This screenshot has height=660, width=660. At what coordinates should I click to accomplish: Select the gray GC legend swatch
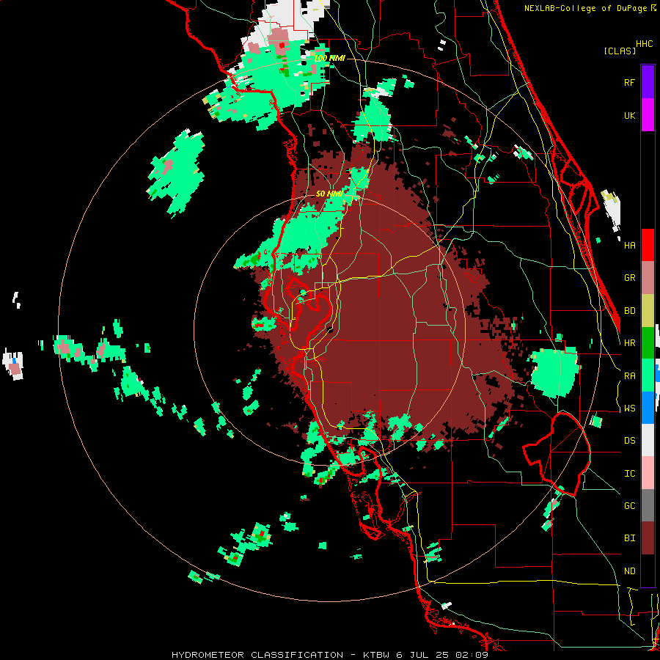[x=648, y=505]
